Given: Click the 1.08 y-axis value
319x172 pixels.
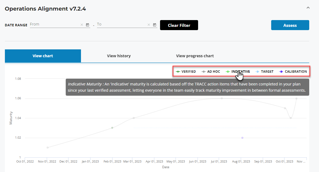Looking at the screenshot, I should pyautogui.click(x=18, y=79).
